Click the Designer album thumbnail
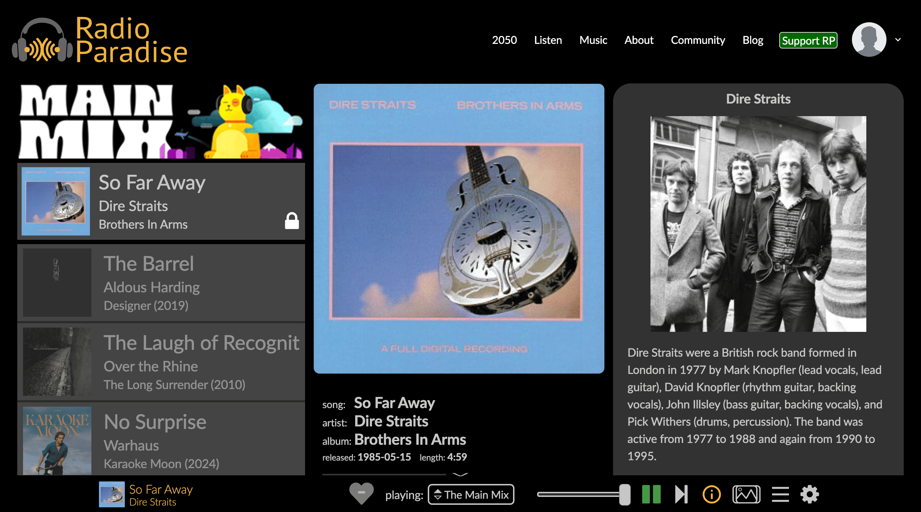This screenshot has width=921, height=512. (57, 283)
